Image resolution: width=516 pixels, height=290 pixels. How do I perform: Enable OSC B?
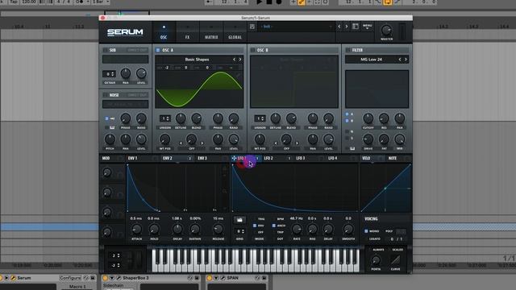click(252, 50)
